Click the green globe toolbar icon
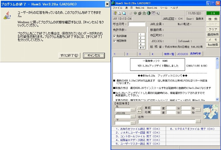The width and height of the screenshot is (221, 150). (149, 13)
